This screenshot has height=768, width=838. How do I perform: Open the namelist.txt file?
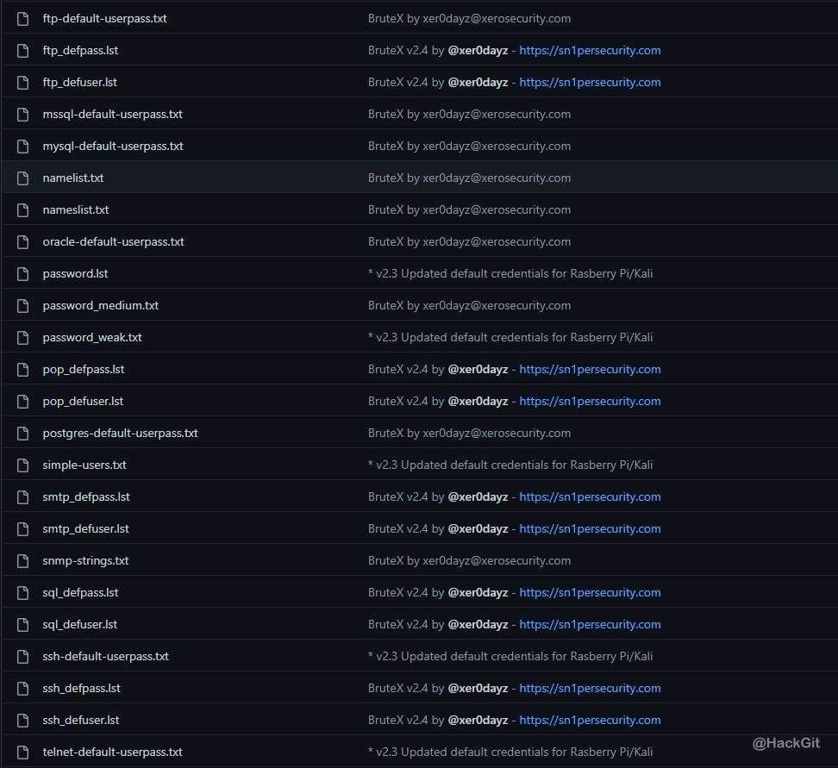point(73,178)
